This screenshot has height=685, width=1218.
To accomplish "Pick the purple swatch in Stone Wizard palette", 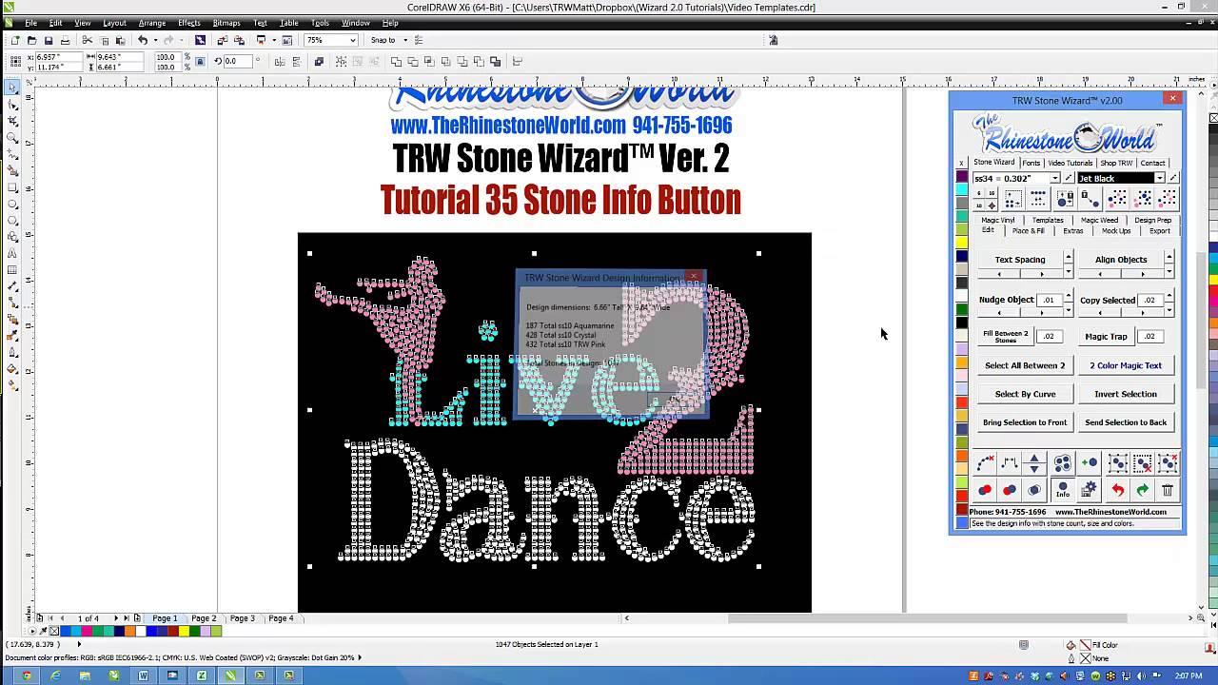I will coord(962,177).
